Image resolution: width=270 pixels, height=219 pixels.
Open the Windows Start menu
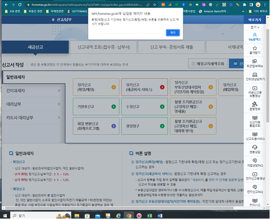5,215
